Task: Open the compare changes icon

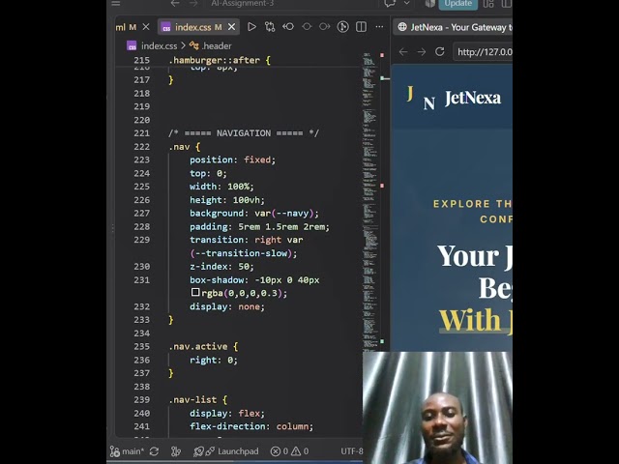Action: (x=270, y=27)
